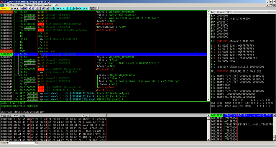Open the Debug menu
This screenshot has width=276, height=148.
tap(20, 5)
